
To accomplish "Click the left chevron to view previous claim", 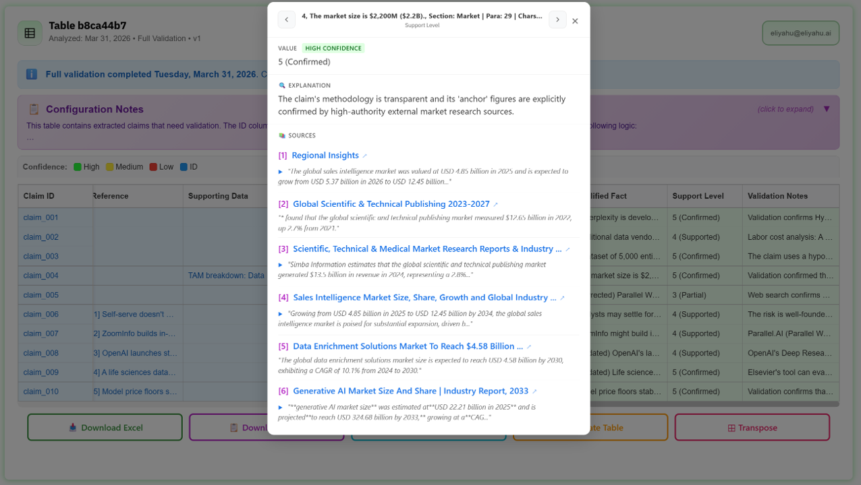I will 286,20.
